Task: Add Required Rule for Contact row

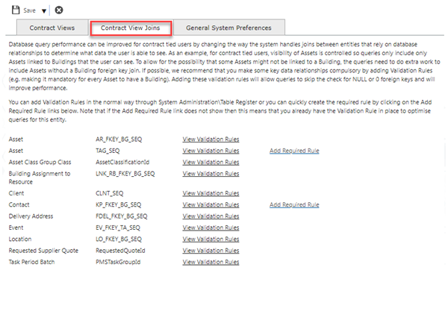Action: point(294,204)
